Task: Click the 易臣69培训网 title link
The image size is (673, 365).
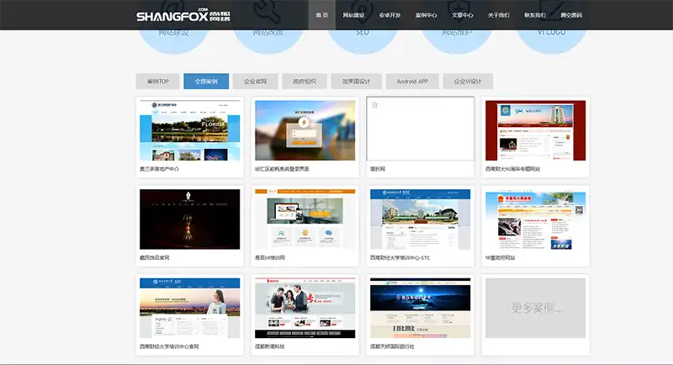Action: pos(270,257)
